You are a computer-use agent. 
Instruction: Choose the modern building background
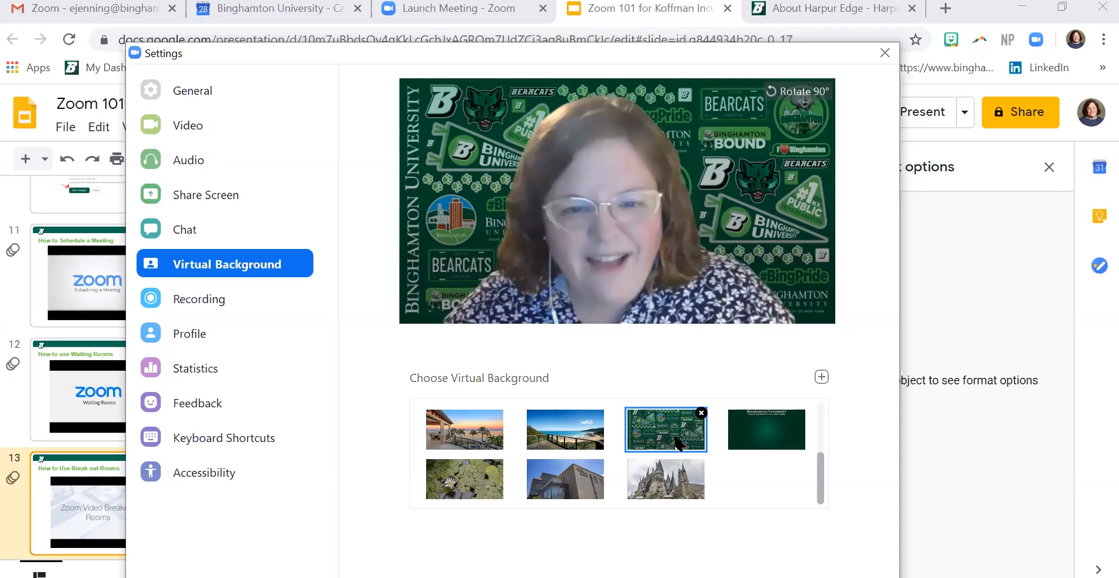point(565,479)
